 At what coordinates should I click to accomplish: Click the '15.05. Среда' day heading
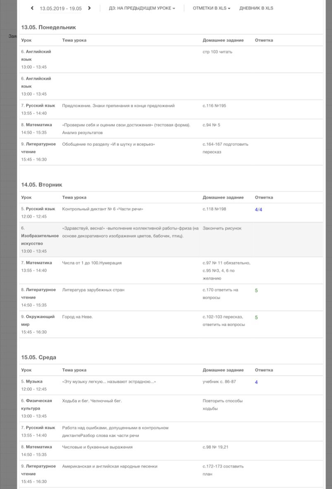[39, 357]
